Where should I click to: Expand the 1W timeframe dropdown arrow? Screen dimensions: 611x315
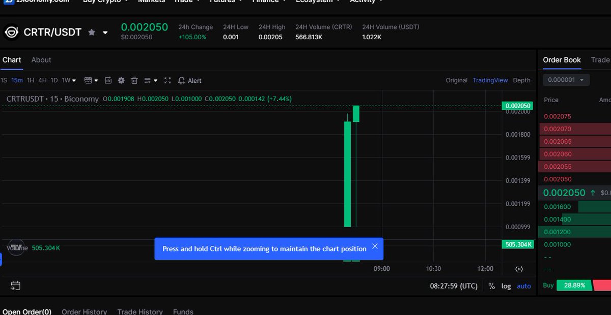74,80
